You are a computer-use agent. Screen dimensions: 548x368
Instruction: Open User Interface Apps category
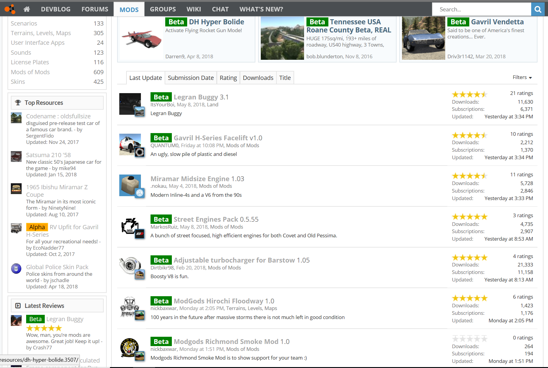38,43
